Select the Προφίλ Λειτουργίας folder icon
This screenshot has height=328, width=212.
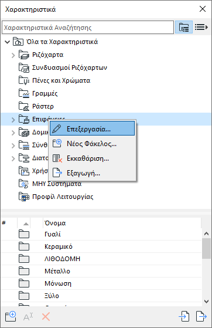pyautogui.click(x=24, y=197)
